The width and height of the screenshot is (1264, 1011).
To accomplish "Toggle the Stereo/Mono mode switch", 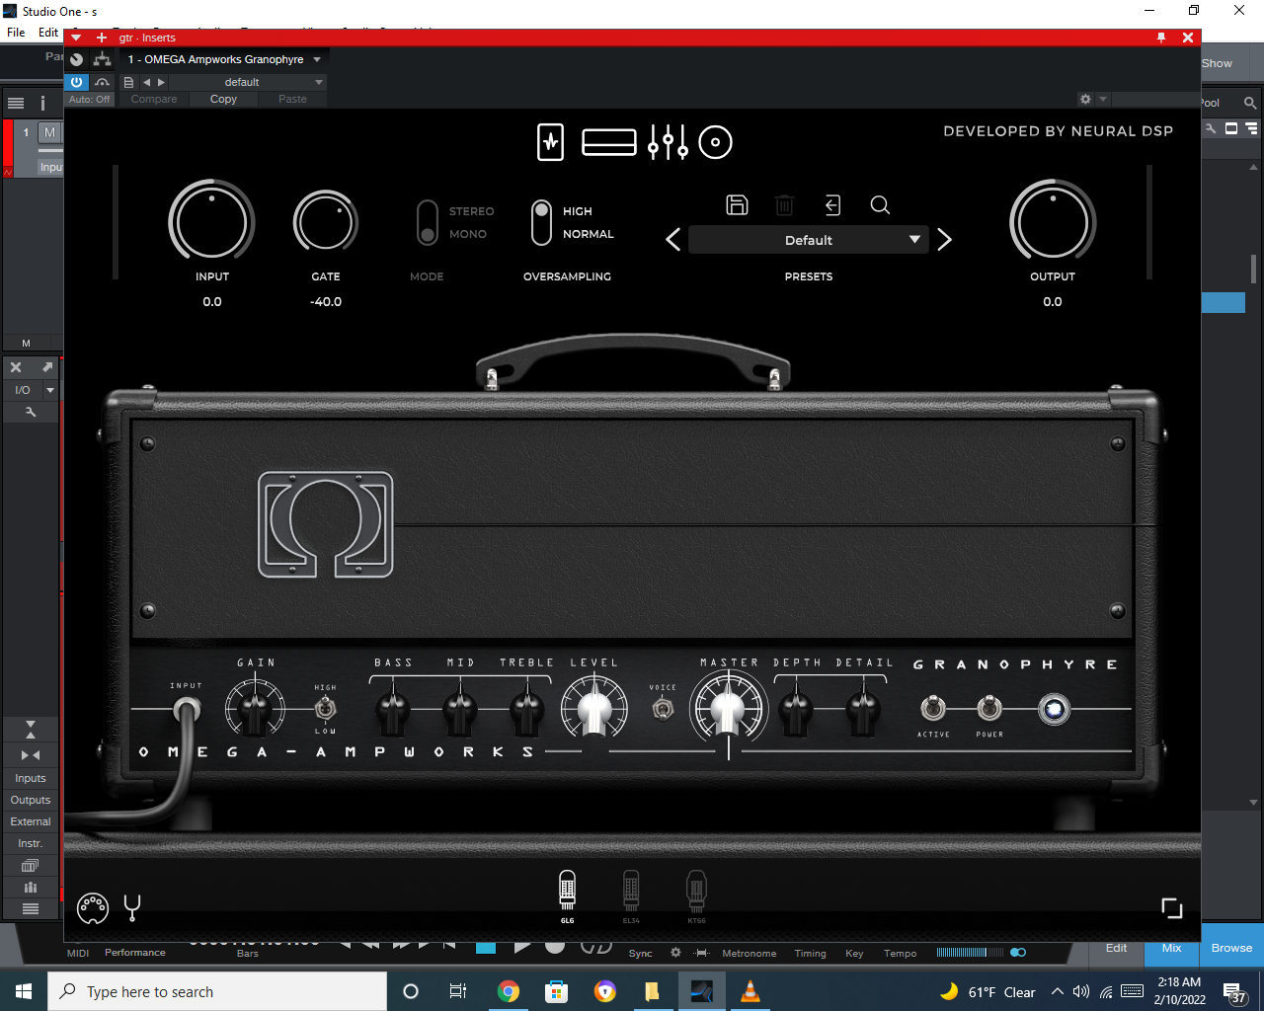I will click(427, 222).
